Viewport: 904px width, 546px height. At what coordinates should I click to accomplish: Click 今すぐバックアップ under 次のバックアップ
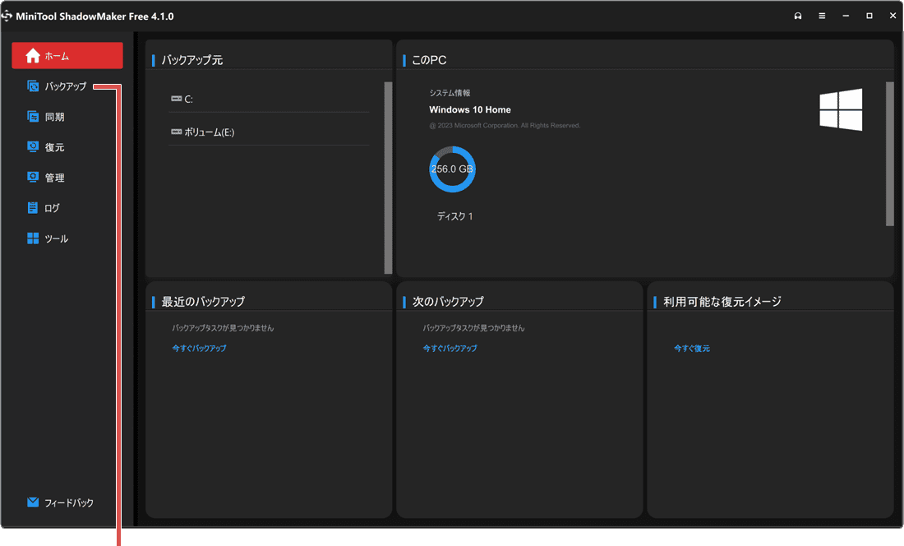point(450,348)
